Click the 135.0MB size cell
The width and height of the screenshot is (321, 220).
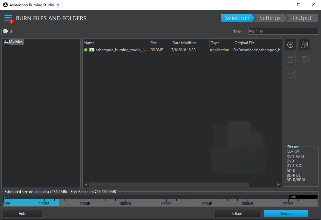[x=156, y=50]
